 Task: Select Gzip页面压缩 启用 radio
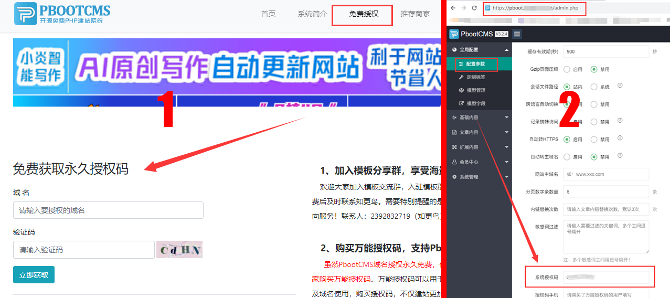[567, 69]
